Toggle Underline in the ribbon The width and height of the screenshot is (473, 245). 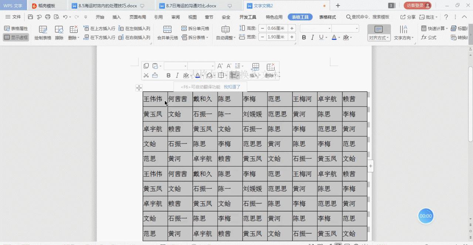(x=321, y=37)
